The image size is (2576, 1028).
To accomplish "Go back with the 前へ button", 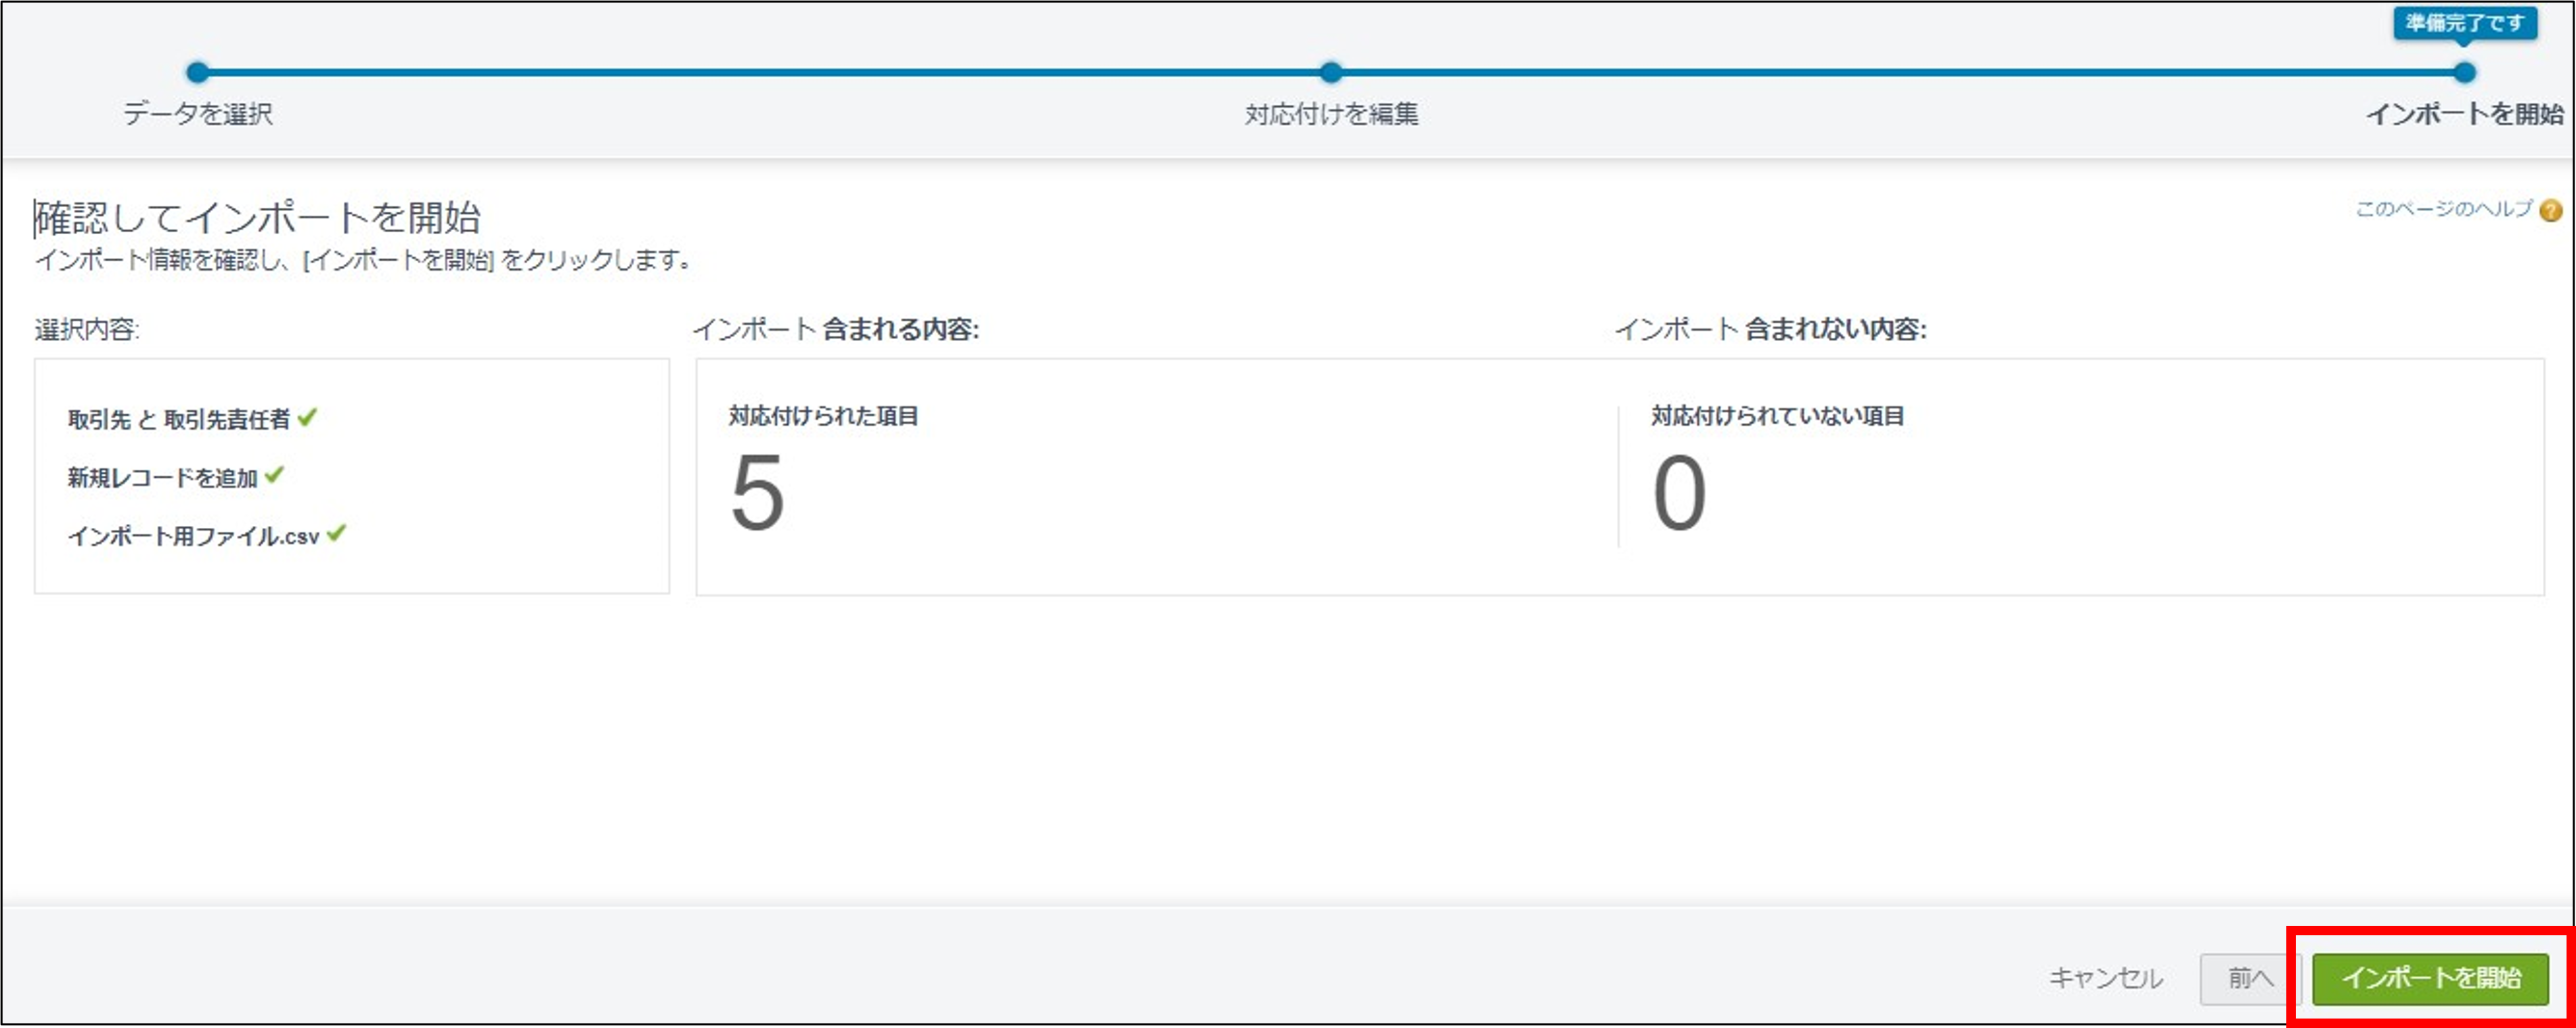I will (2250, 978).
